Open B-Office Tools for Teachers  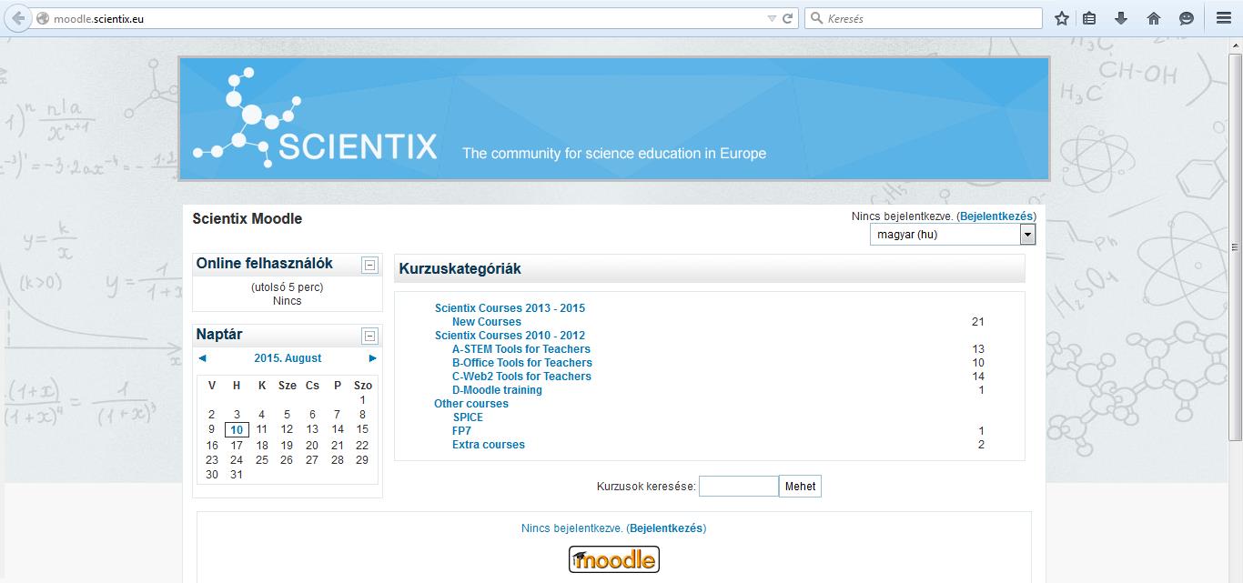pyautogui.click(x=522, y=363)
